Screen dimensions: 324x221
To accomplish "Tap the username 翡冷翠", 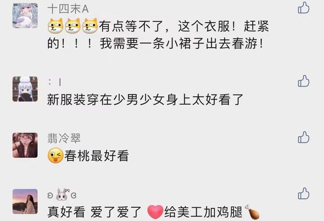I will (64, 138).
